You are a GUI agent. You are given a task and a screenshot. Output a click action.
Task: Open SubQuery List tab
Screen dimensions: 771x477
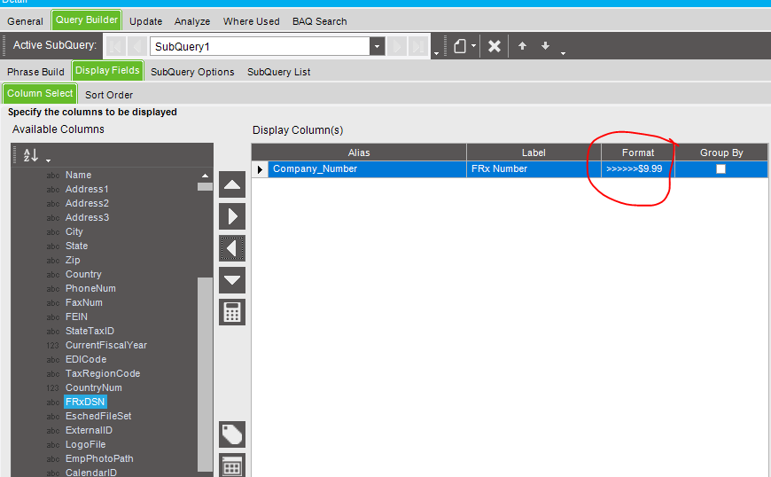coord(279,72)
